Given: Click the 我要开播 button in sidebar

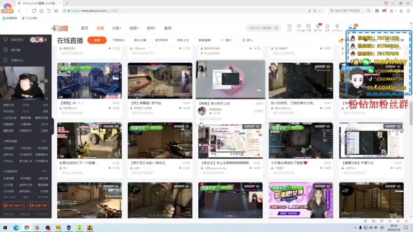Looking at the screenshot, I should coord(38,205).
